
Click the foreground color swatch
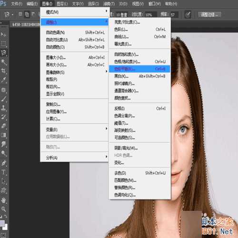coord(2,223)
